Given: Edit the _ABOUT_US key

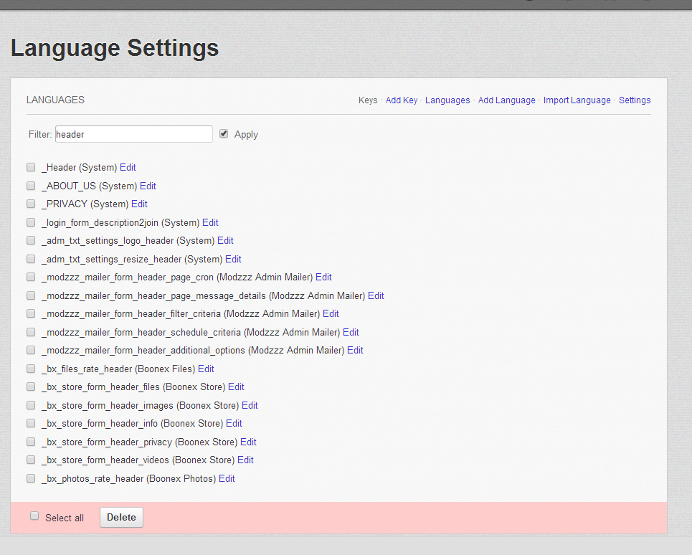Looking at the screenshot, I should click(x=148, y=186).
